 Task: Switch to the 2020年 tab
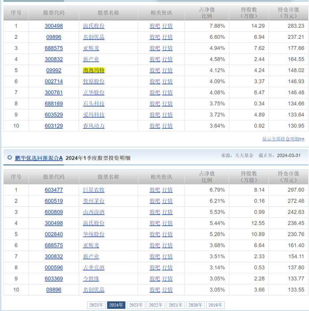(x=196, y=305)
